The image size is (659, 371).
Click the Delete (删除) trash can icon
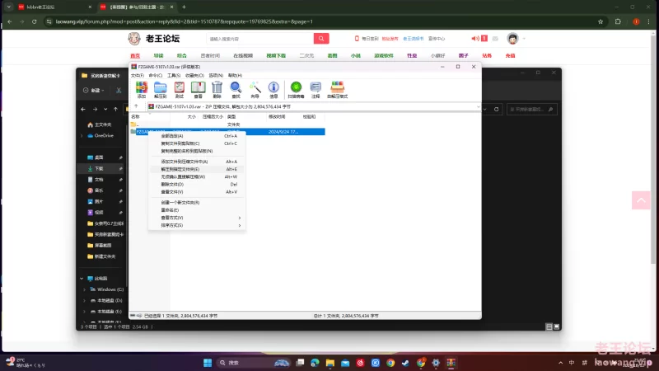[x=217, y=90]
